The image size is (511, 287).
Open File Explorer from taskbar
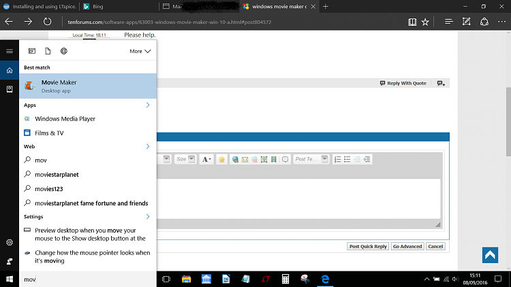[x=187, y=280]
